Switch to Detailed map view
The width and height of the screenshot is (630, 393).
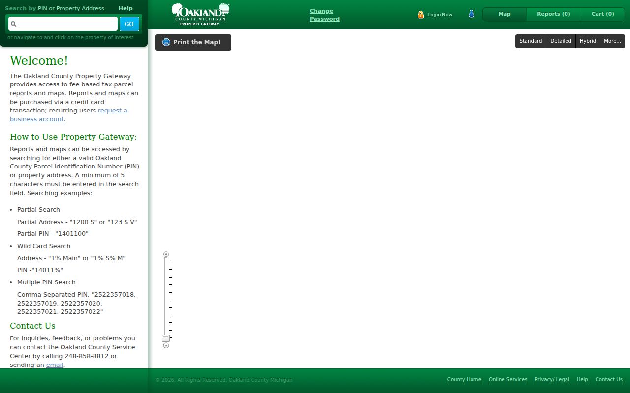click(561, 41)
